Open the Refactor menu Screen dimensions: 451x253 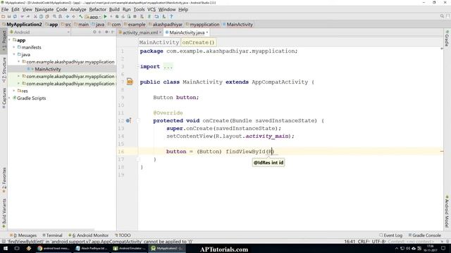click(x=97, y=9)
